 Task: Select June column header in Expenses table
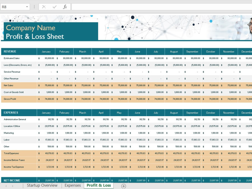[137, 113]
